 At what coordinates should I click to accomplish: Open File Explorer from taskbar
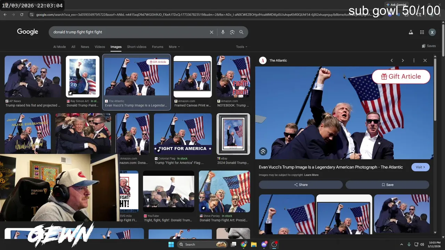pyautogui.click(x=254, y=244)
